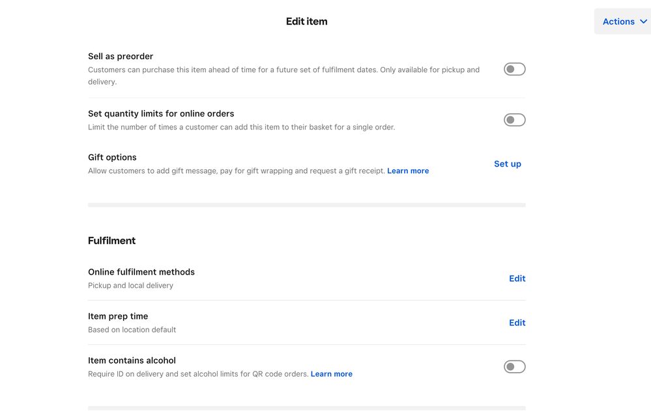Click the Gift options heading text

click(x=112, y=157)
